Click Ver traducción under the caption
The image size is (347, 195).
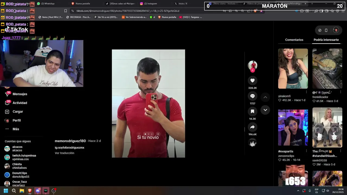pos(65,153)
